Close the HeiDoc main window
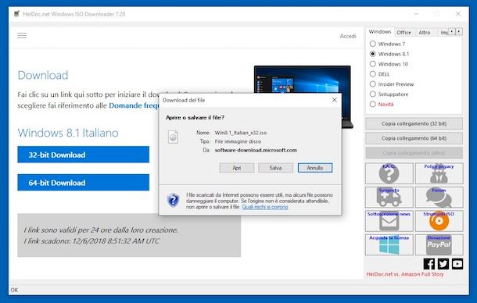 tap(457, 14)
